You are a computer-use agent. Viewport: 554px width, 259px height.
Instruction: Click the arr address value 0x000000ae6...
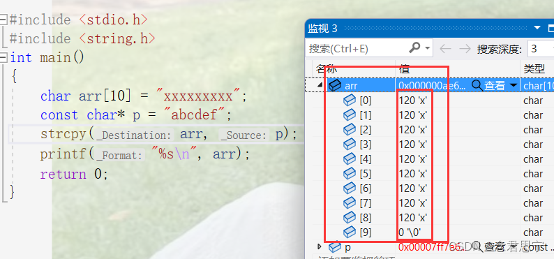click(x=432, y=85)
